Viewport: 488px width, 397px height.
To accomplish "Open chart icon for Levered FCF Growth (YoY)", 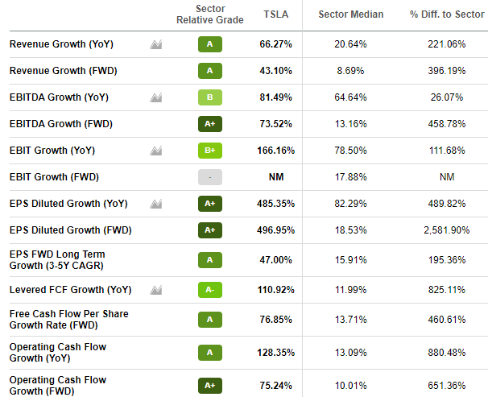I will click(156, 289).
